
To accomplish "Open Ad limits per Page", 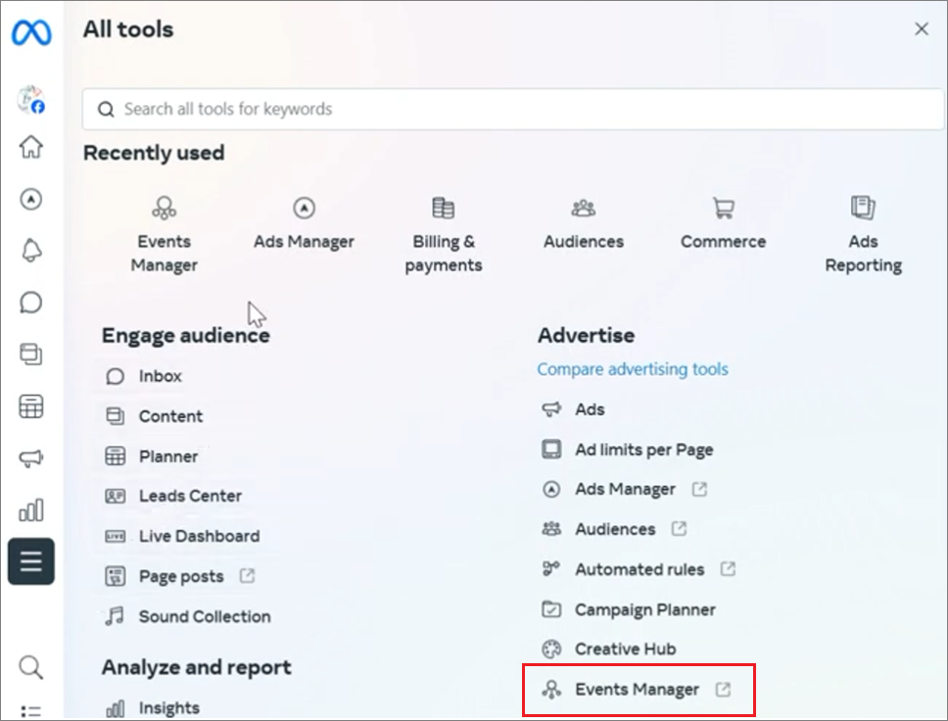I will (628, 450).
